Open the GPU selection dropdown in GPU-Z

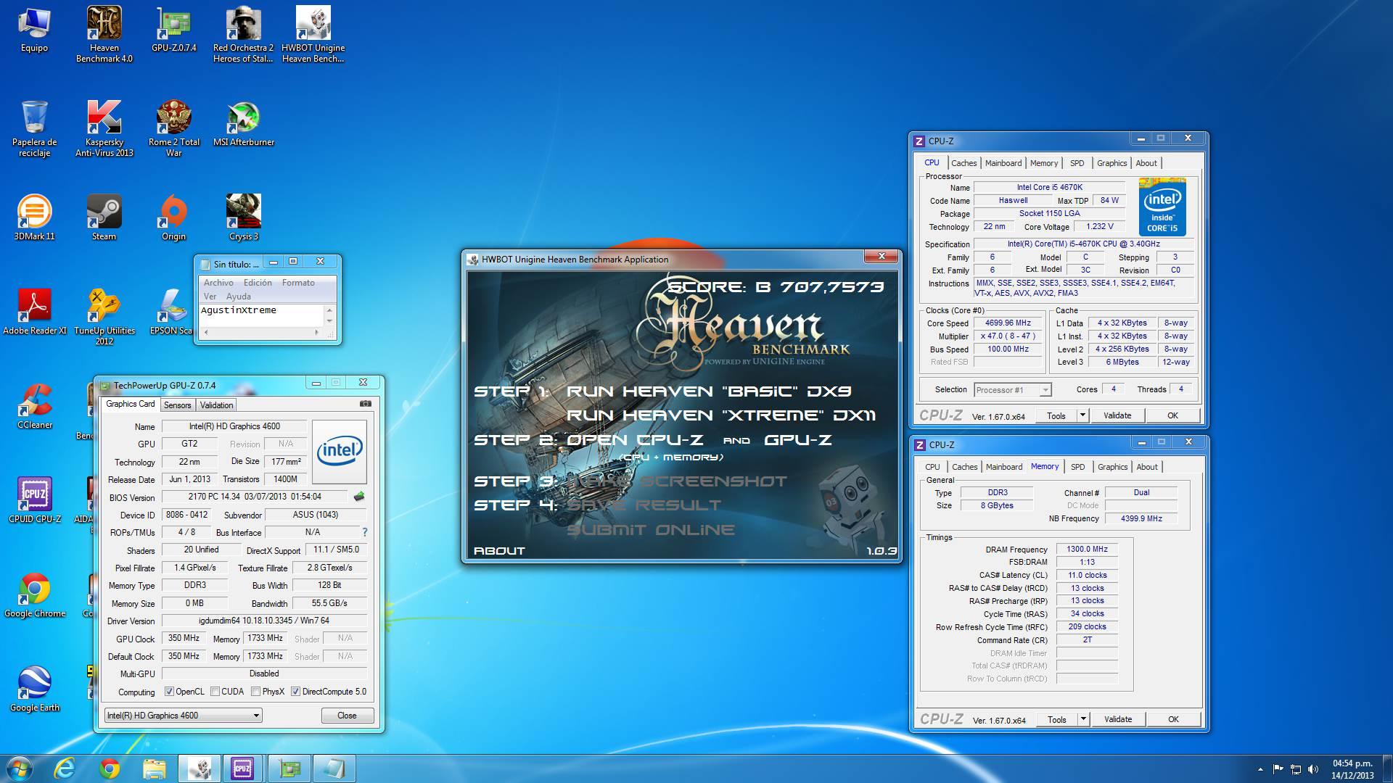[x=183, y=716]
